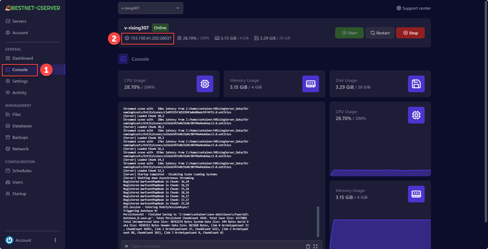Click the Account avatar at bottom
The width and height of the screenshot is (488, 249).
(x=9, y=240)
